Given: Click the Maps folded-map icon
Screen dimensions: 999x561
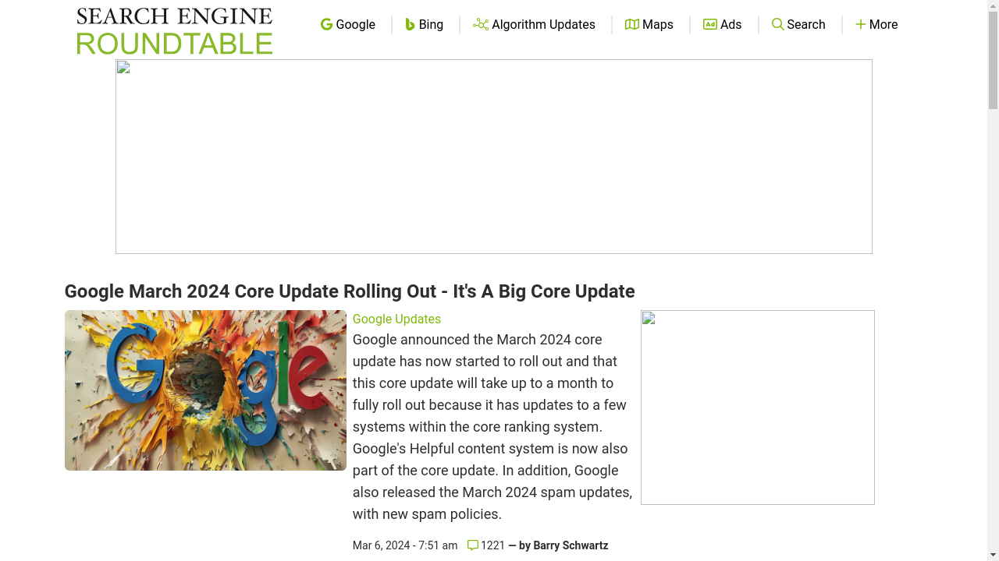Looking at the screenshot, I should point(632,25).
